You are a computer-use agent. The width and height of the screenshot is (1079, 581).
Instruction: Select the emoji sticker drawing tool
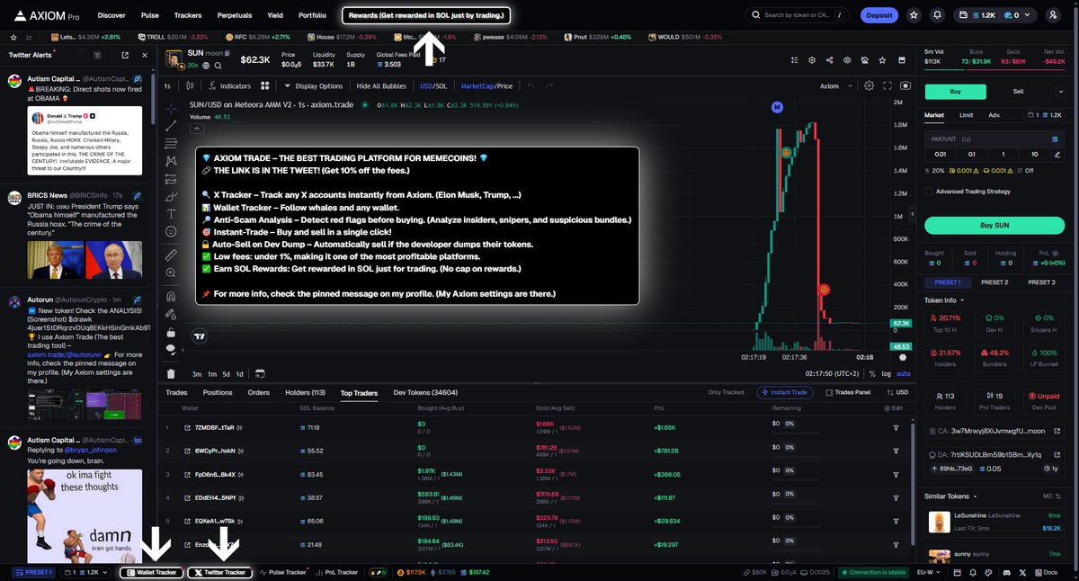coord(171,231)
